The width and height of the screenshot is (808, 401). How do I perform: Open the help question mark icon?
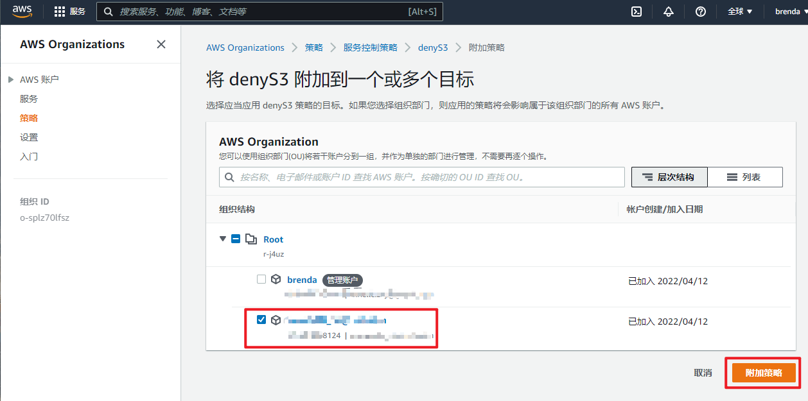(701, 12)
